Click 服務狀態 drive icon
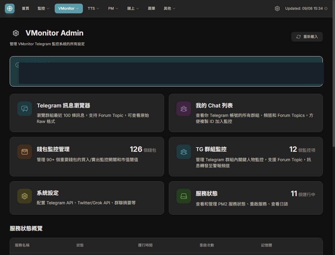The width and height of the screenshot is (335, 255). click(x=183, y=196)
